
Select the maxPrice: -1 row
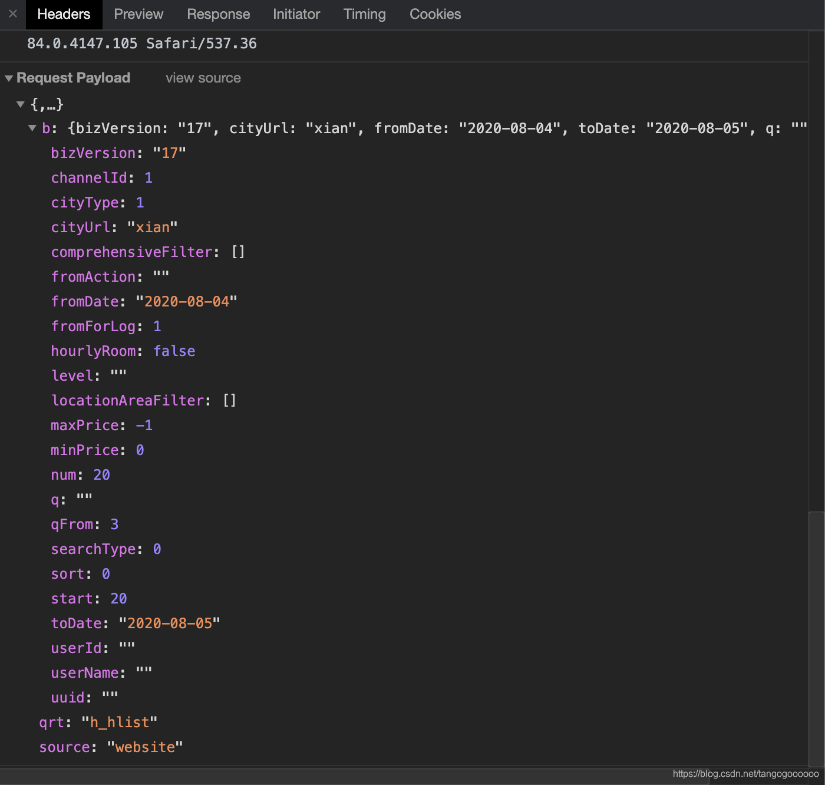(102, 426)
